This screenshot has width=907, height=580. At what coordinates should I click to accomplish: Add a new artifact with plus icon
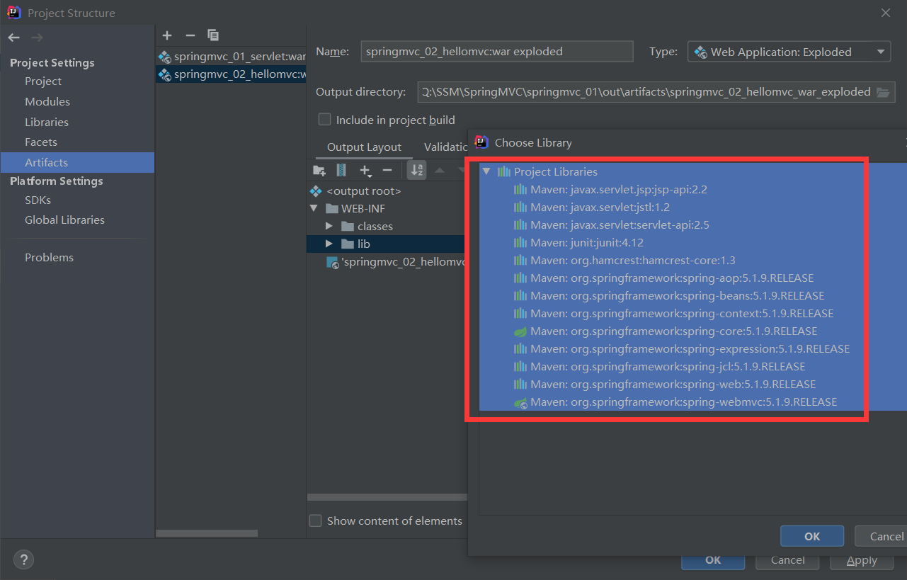[x=167, y=35]
